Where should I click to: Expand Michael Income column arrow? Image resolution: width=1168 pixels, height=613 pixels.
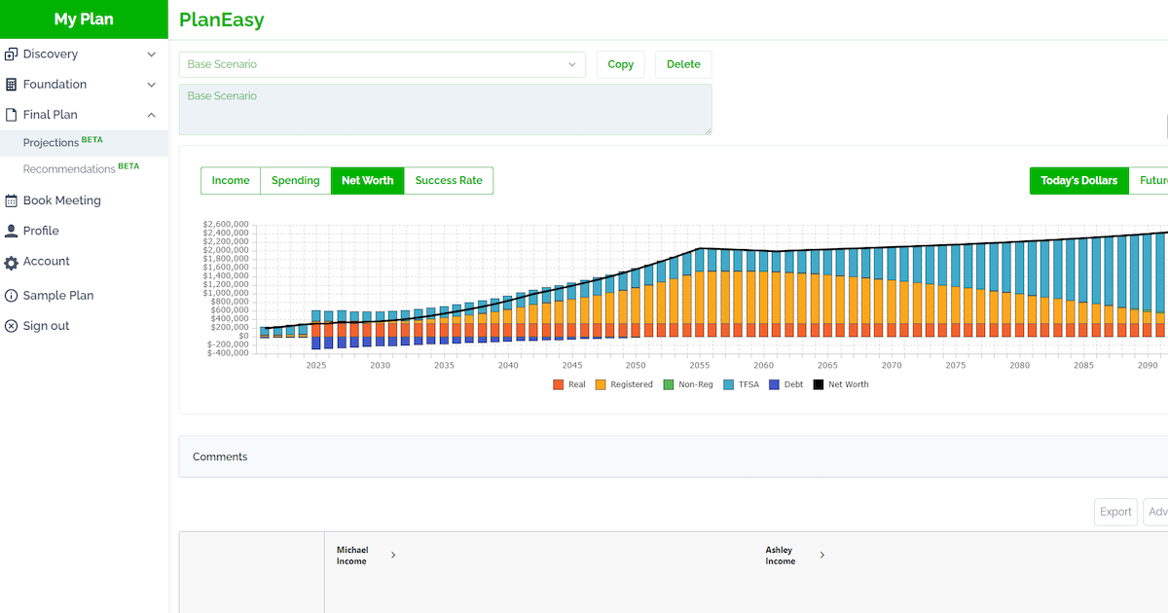tap(393, 555)
